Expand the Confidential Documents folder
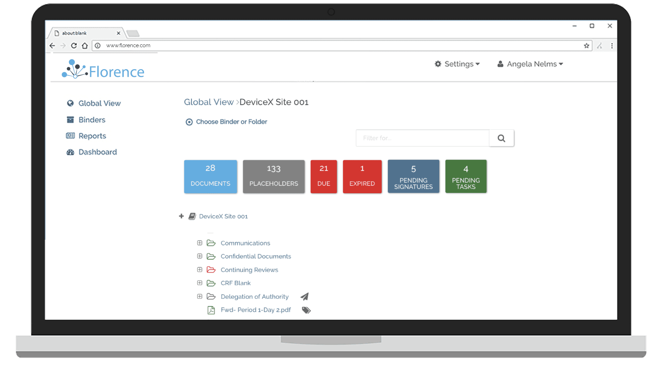Screen dimensions: 662x372 (x=200, y=256)
